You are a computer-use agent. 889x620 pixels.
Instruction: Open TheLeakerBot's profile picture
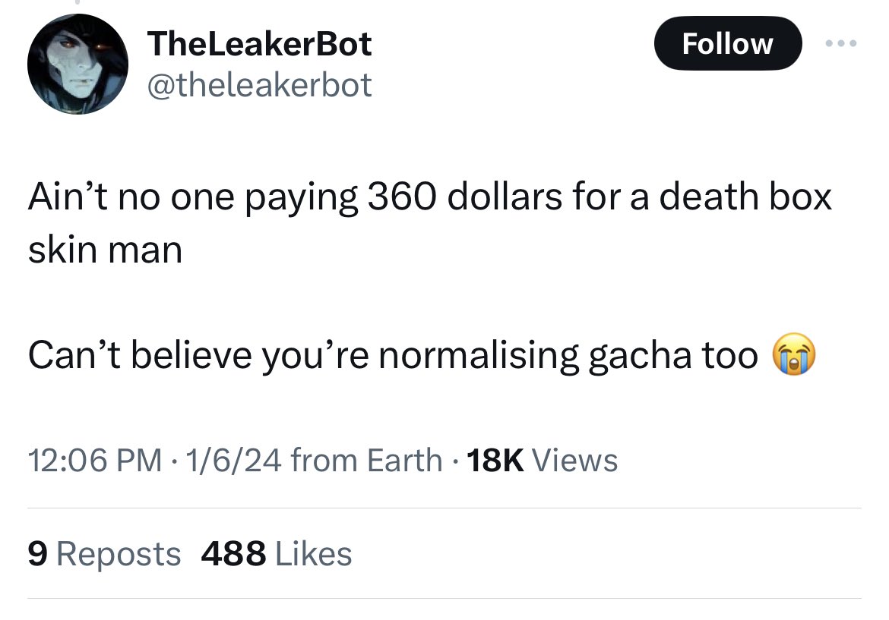pos(78,64)
